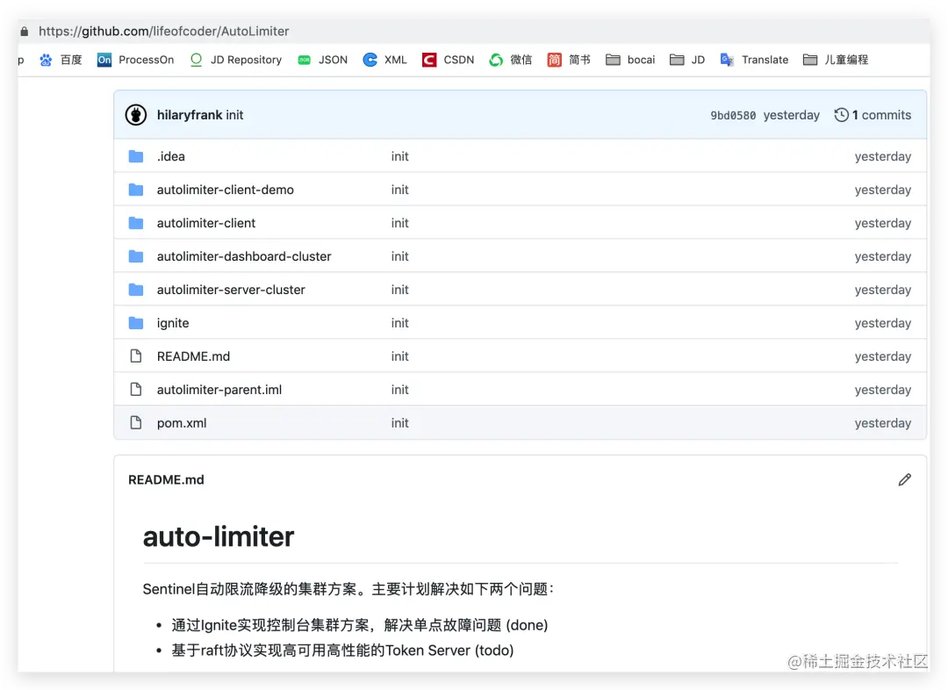Open the 简书 bookmark icon
Image resolution: width=948 pixels, height=690 pixels.
pos(555,60)
